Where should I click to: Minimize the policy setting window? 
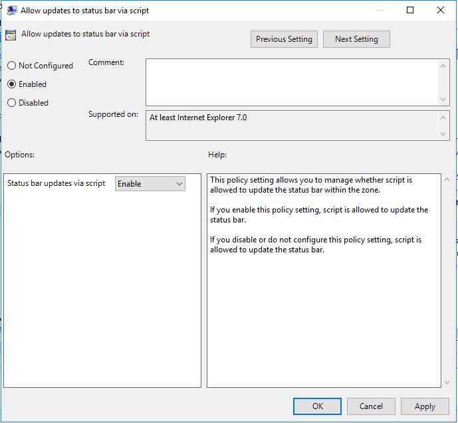[380, 11]
